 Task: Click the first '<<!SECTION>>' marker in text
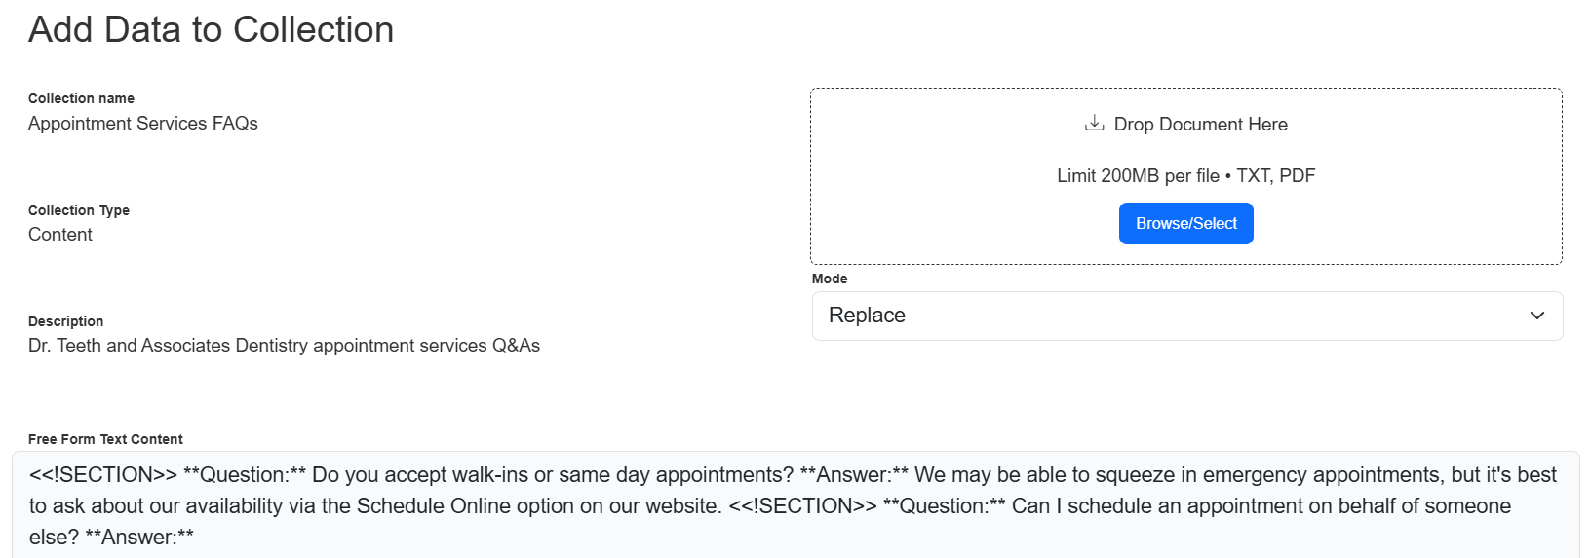point(103,475)
